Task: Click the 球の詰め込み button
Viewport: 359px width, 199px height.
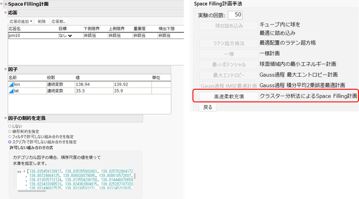Action: [229, 26]
